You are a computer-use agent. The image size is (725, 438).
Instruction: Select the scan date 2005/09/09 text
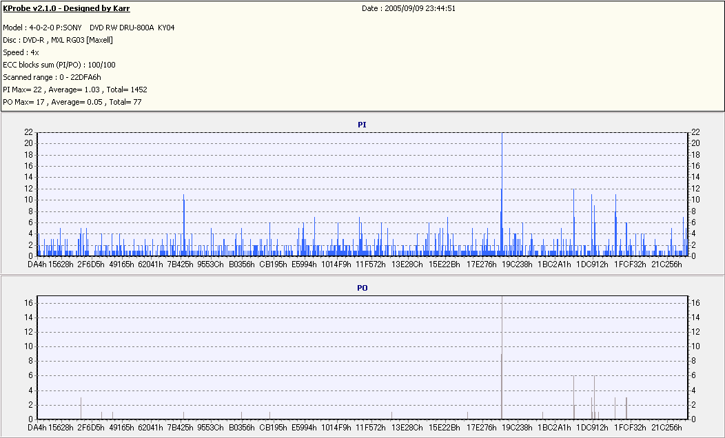(x=409, y=8)
